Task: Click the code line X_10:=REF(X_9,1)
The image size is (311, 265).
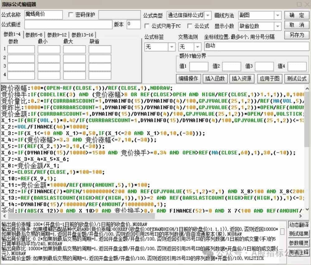Action: [29, 178]
